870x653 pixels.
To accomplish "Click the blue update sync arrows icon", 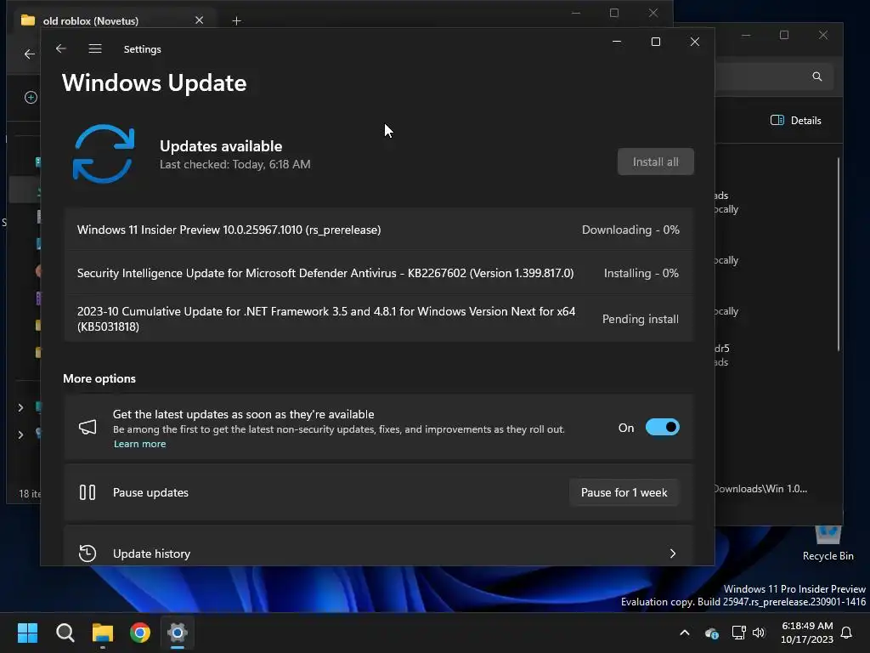I will pyautogui.click(x=104, y=154).
